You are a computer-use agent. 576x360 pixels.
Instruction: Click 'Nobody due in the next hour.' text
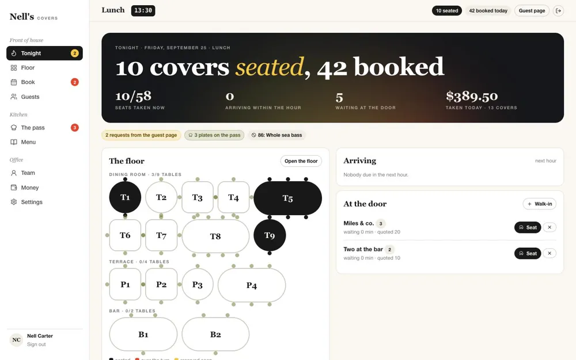(x=376, y=175)
